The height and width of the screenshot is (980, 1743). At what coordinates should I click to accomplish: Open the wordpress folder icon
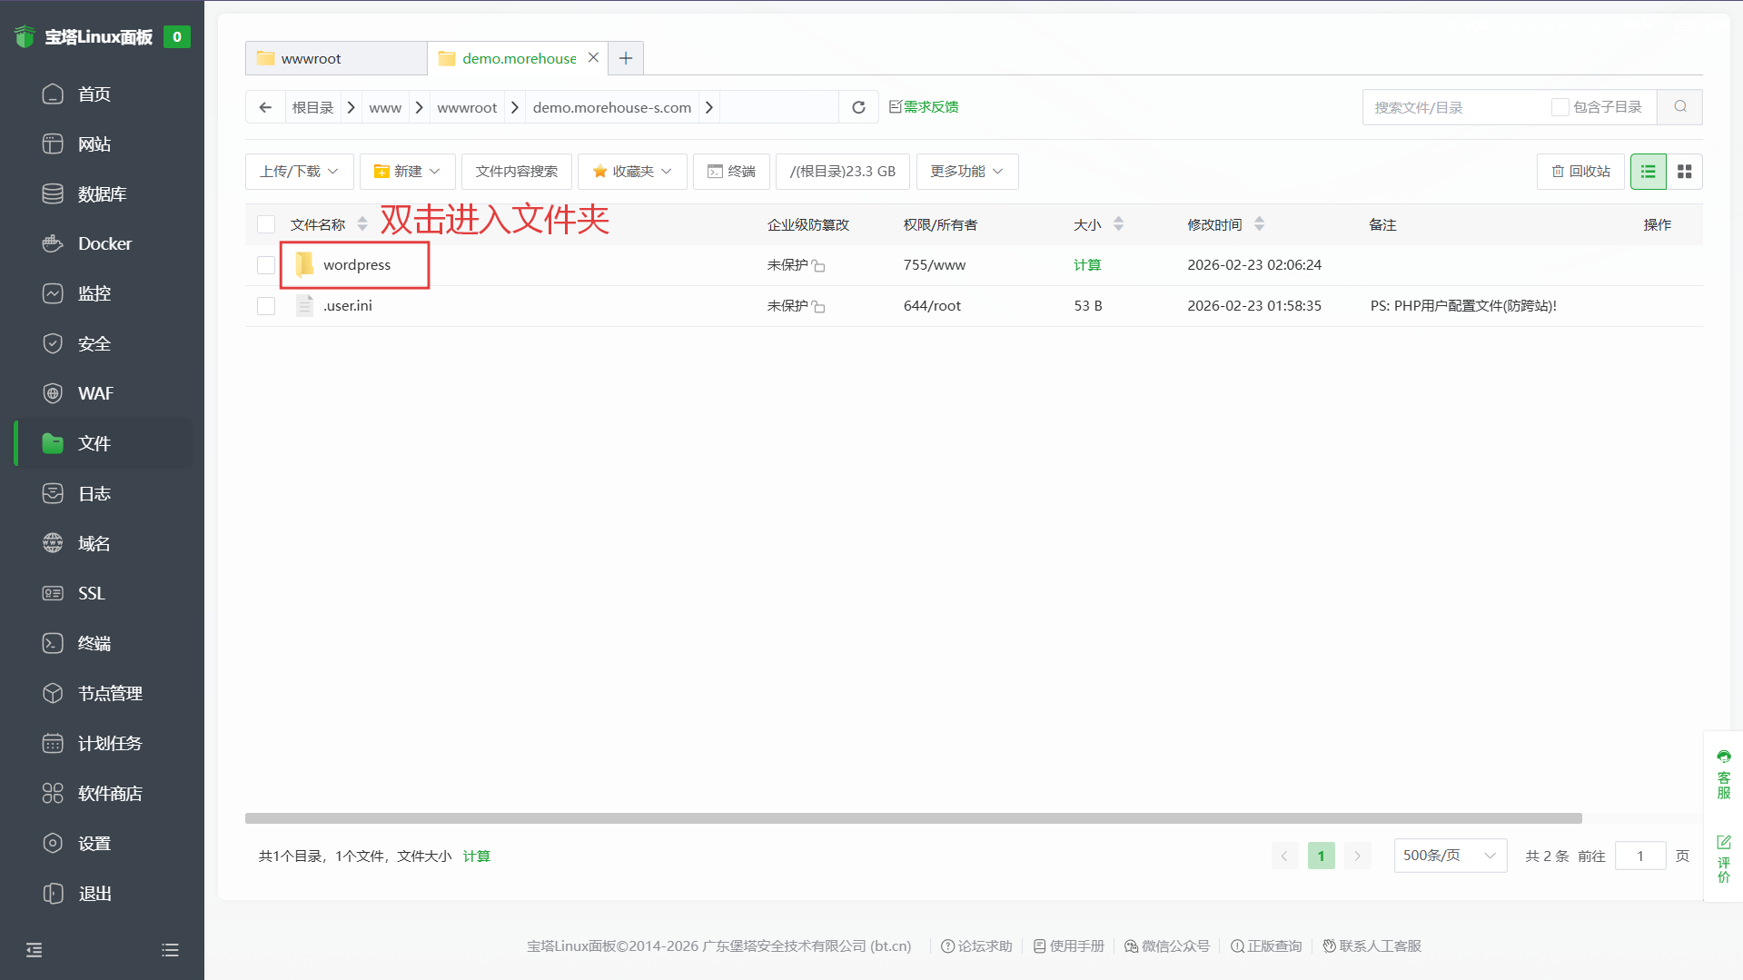coord(304,264)
